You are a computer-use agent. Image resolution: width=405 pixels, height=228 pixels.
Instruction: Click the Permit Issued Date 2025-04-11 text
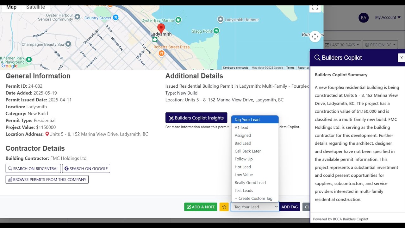point(39,100)
